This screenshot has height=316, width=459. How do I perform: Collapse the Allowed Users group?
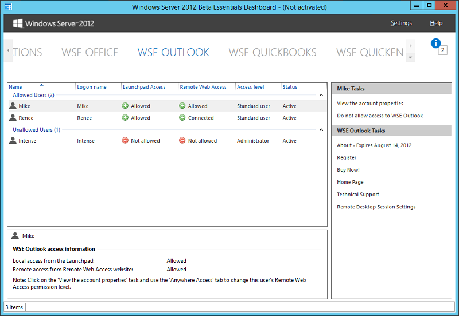pos(321,95)
